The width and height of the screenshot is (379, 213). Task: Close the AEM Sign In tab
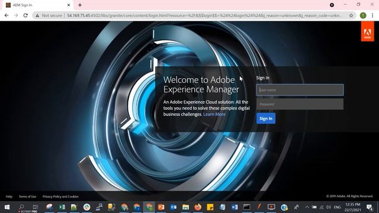click(69, 5)
